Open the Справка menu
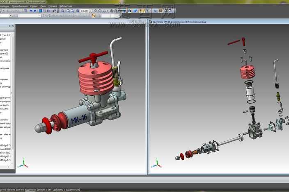Screen dimensions: 289x192 pyautogui.click(x=53, y=6)
